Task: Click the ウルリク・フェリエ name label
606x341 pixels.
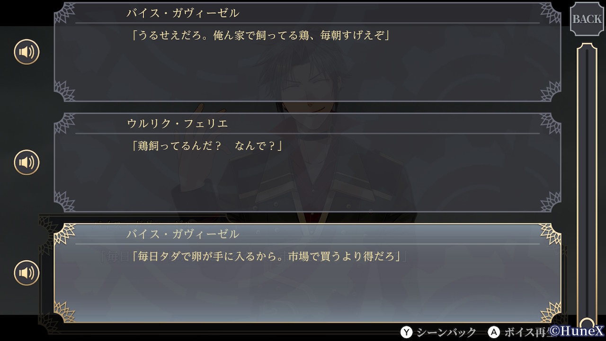Action: (178, 124)
